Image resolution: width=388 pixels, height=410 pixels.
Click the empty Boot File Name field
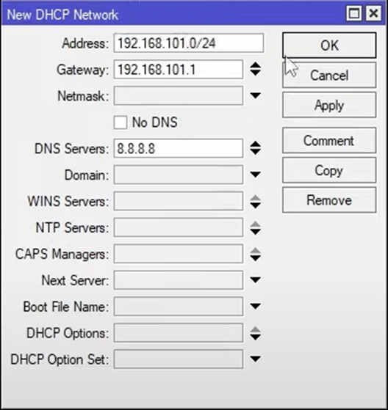click(x=179, y=307)
